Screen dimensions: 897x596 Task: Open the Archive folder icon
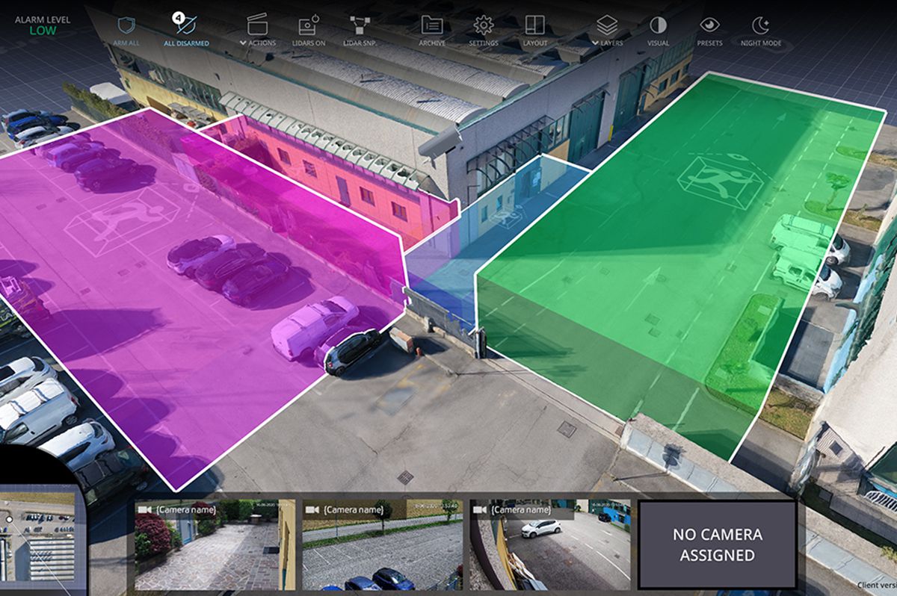tap(431, 25)
